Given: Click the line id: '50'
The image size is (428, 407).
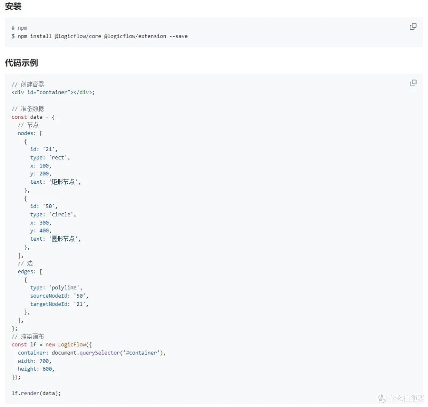Looking at the screenshot, I should point(44,206).
